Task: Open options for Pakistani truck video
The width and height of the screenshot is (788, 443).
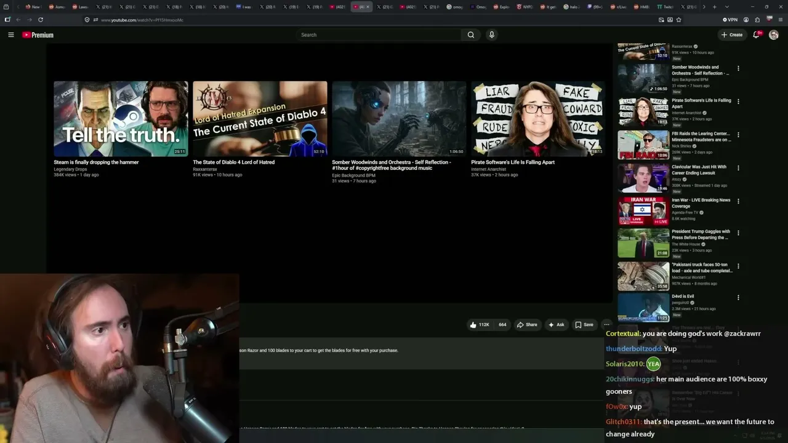Action: 738,266
